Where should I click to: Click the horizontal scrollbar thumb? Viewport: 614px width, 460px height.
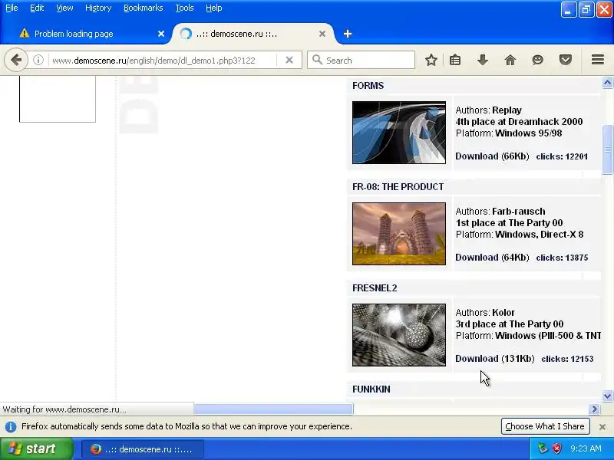273,409
